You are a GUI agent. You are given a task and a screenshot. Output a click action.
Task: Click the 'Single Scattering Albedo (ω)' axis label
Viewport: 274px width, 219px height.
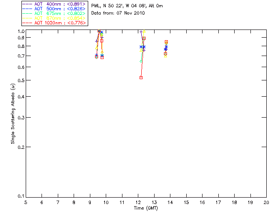13,114
